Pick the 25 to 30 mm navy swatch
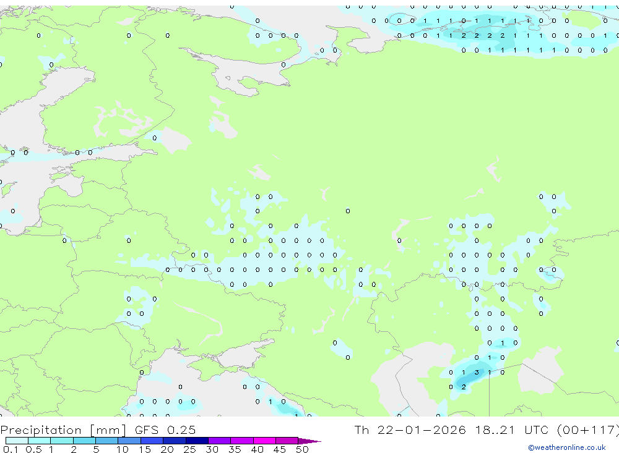Image resolution: width=619 pixels, height=453 pixels. coord(197,441)
